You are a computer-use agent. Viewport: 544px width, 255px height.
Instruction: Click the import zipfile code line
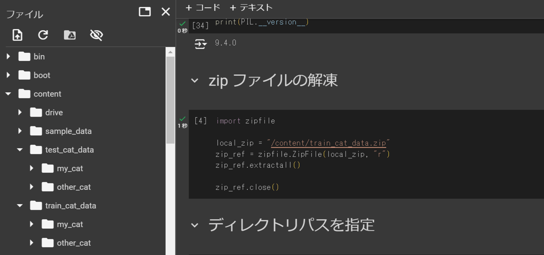click(x=246, y=121)
